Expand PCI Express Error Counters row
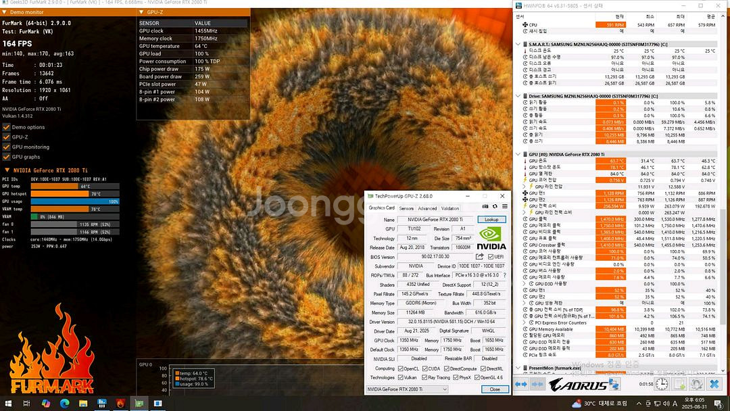 525,322
